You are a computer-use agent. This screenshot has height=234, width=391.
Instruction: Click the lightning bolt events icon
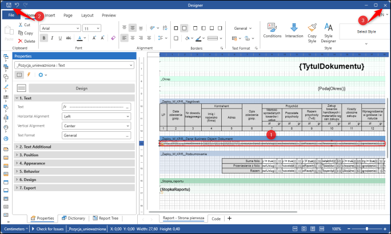click(x=29, y=75)
